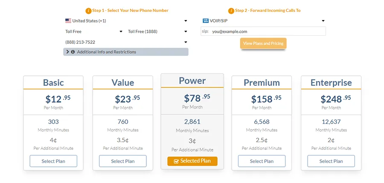Viewport: 384px width, 183px height.
Task: Select the Premium plan
Action: point(262,161)
